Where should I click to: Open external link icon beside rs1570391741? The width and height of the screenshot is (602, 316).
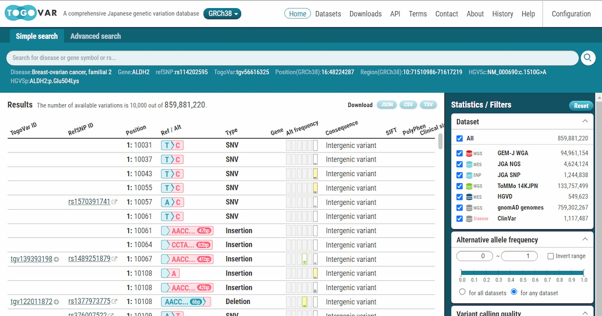pos(115,202)
